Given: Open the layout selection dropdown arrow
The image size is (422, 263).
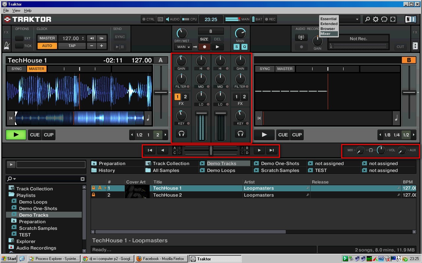Looking at the screenshot, I should 357,19.
